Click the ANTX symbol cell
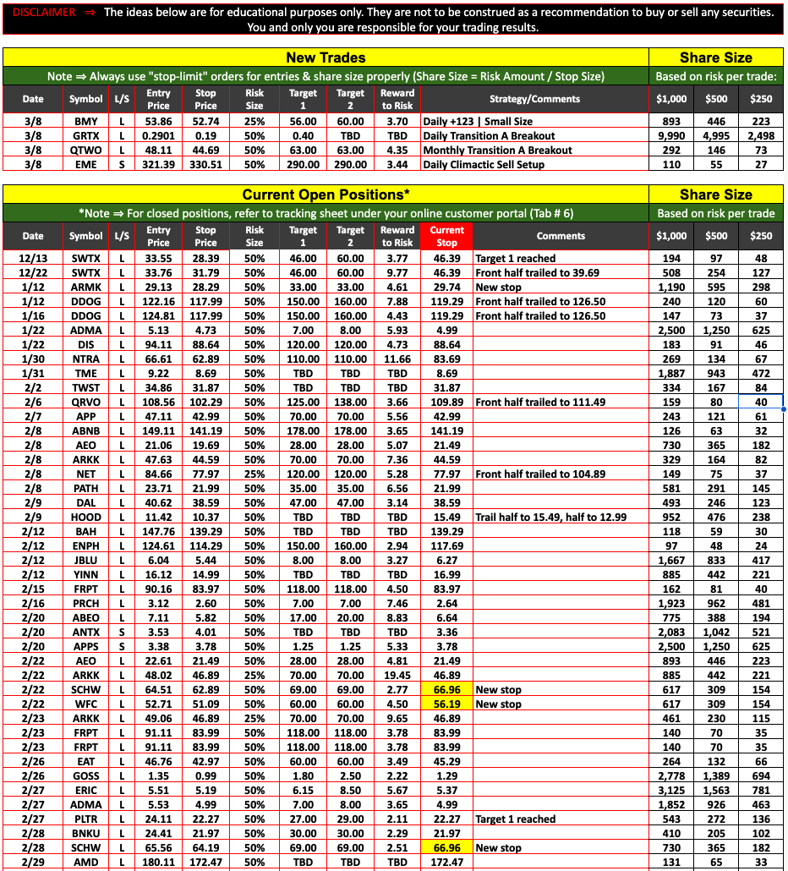The width and height of the screenshot is (788, 871). [x=85, y=633]
